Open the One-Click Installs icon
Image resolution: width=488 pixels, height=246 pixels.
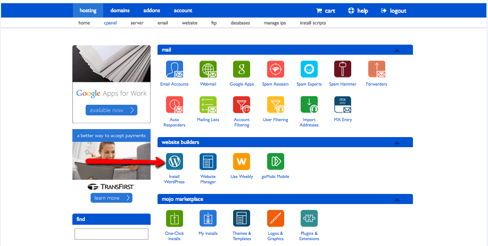click(175, 218)
